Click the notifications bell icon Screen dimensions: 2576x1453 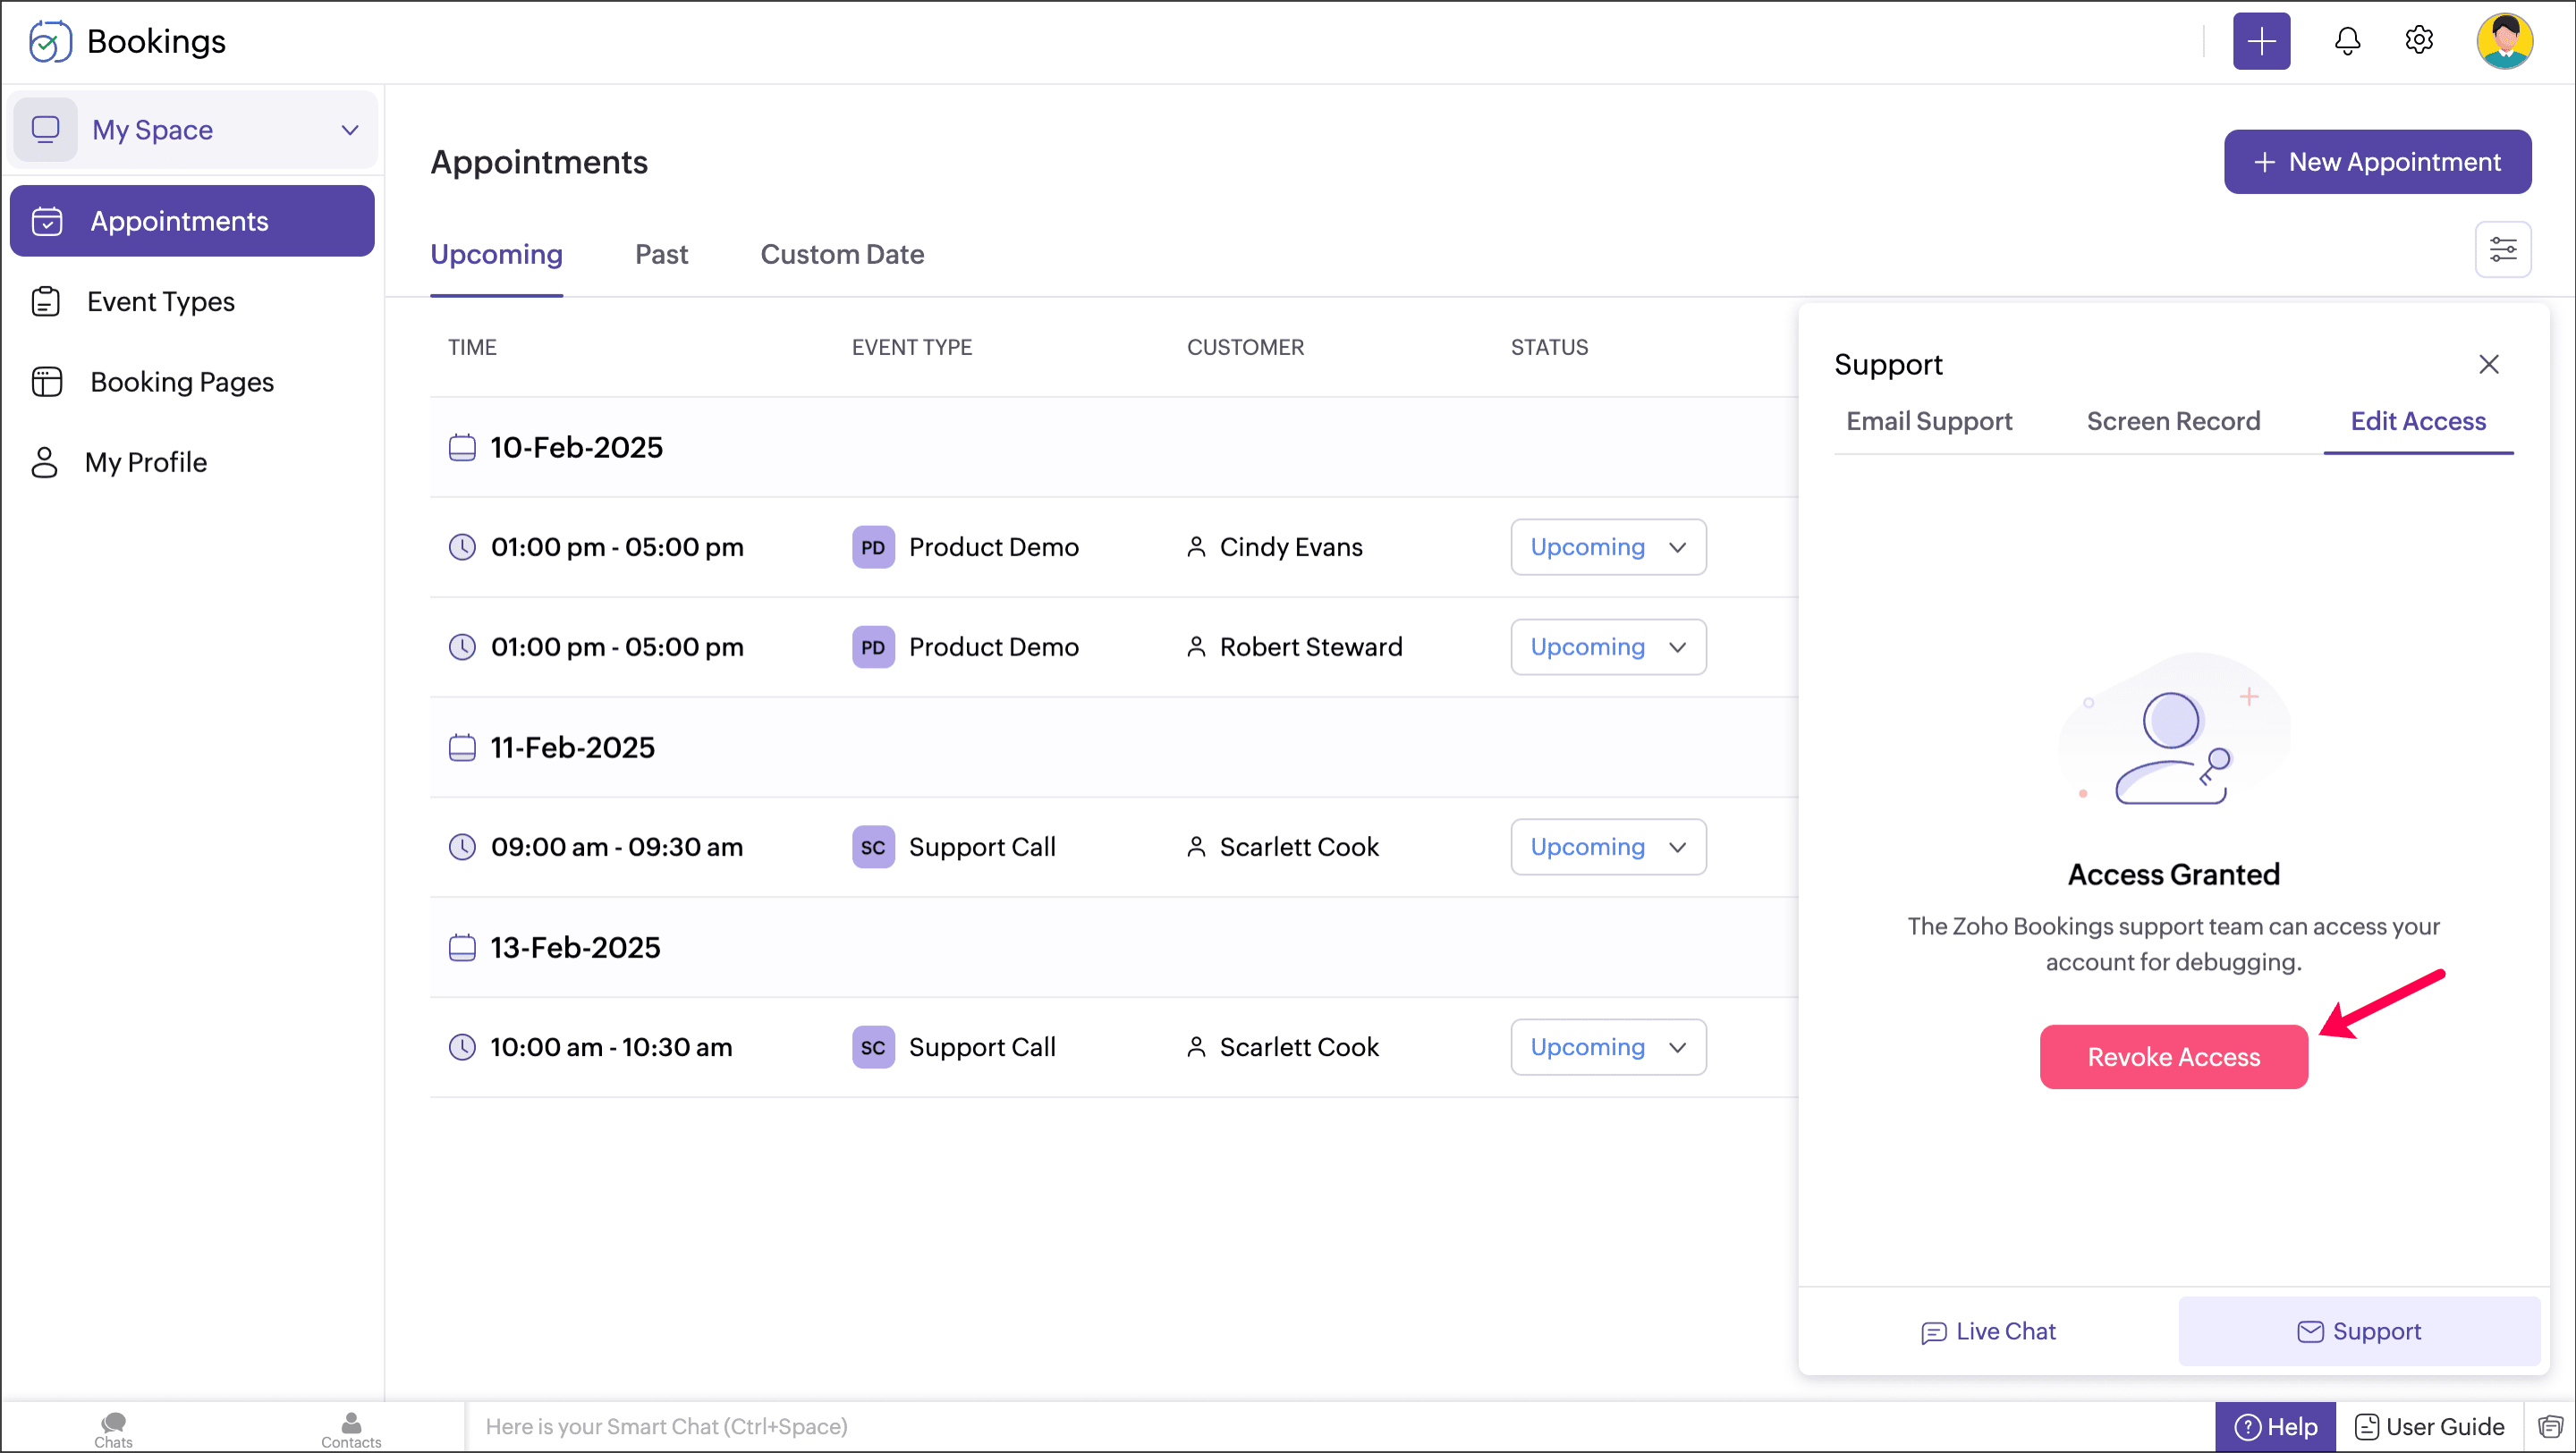pos(2346,41)
